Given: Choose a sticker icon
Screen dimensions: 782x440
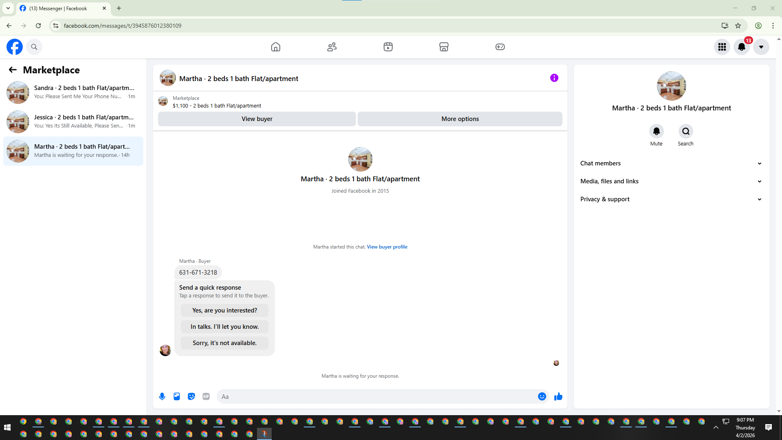Looking at the screenshot, I should click(191, 396).
